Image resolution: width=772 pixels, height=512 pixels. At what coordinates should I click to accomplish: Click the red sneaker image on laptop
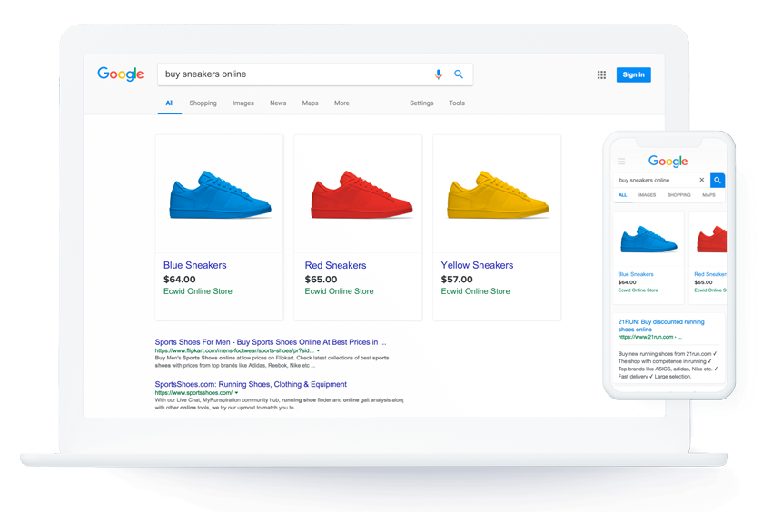pos(361,194)
